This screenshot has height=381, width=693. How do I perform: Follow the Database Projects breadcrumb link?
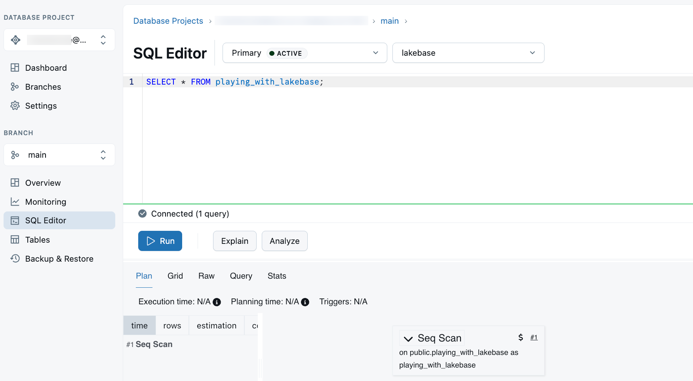(x=168, y=21)
